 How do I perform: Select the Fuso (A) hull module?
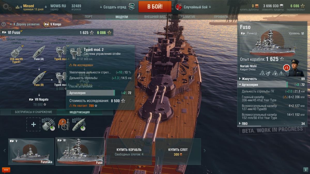[x=39, y=53]
